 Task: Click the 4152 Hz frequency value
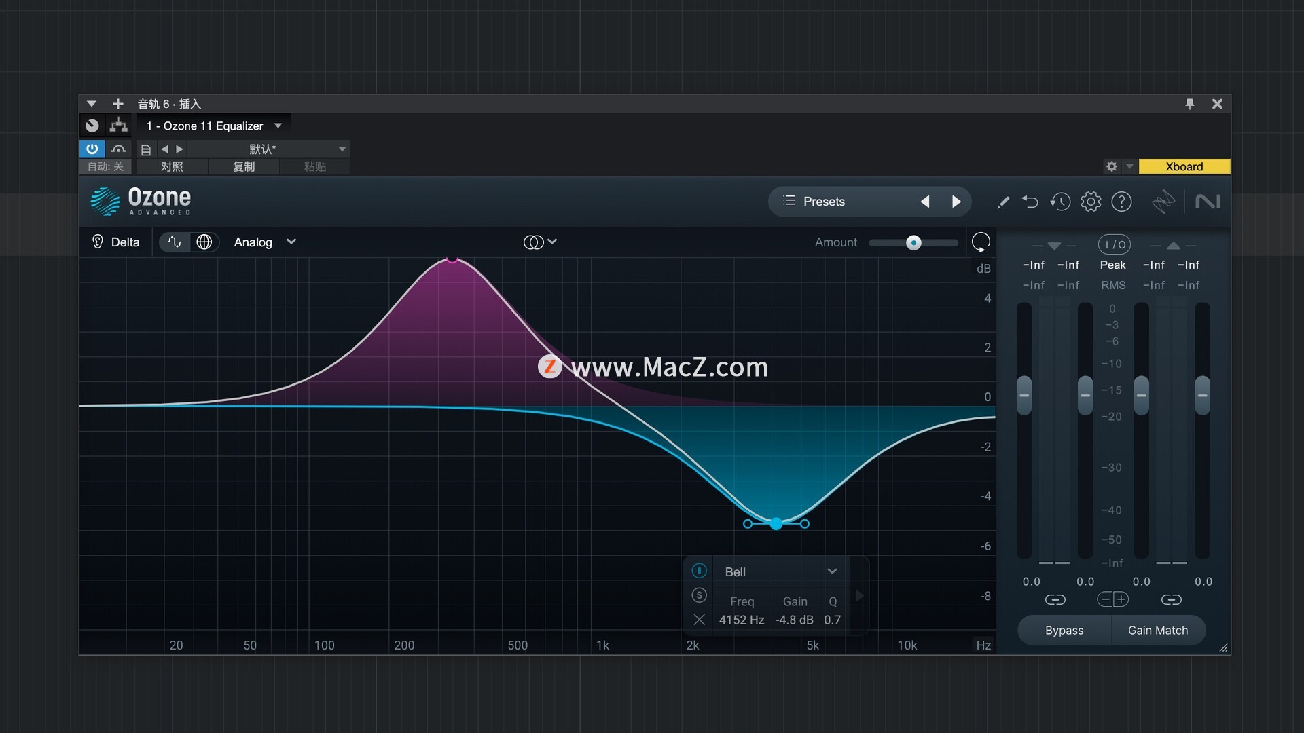[x=742, y=620]
